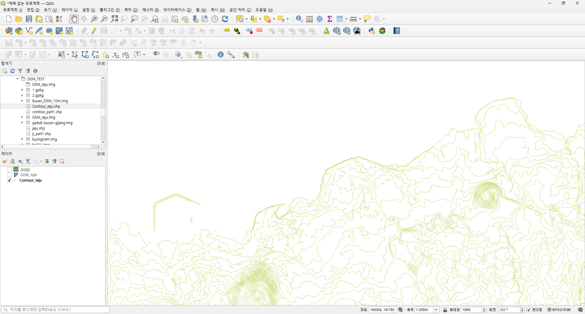Screen dimensions: 585x314
Task: Toggle editing with the yellow pencil icon
Action: coord(94,31)
